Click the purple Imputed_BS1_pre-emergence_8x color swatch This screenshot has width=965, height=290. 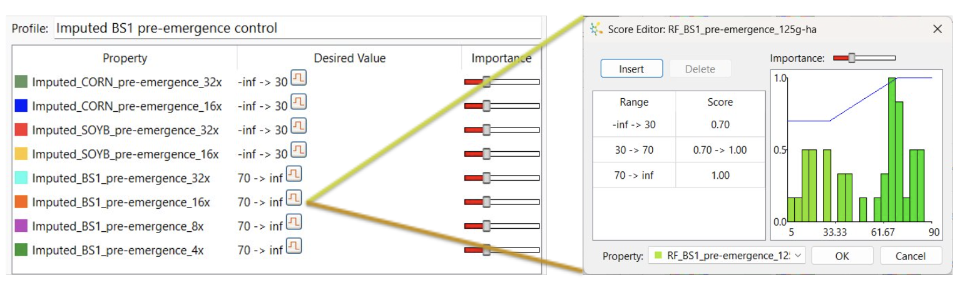21,226
